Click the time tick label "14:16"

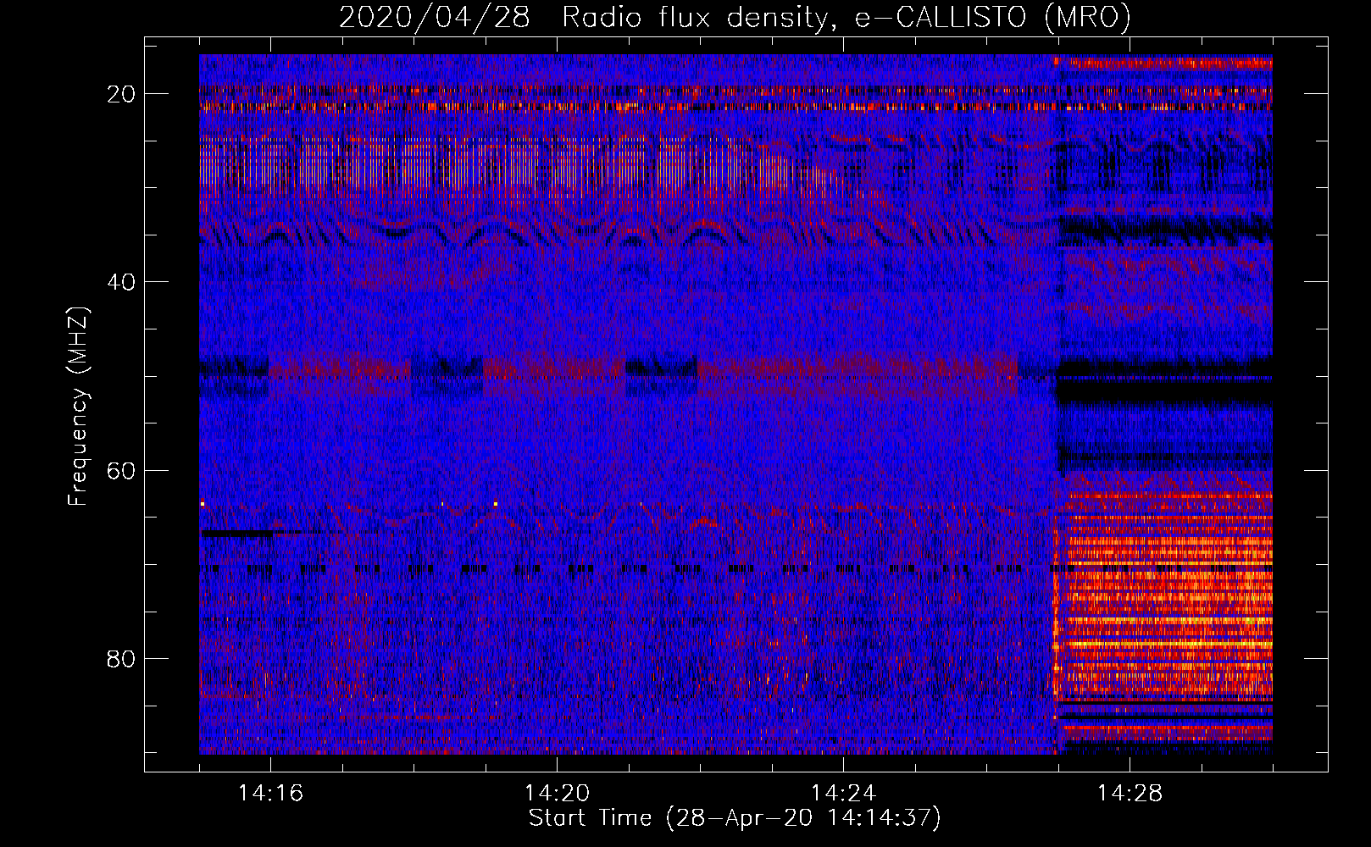pyautogui.click(x=270, y=794)
